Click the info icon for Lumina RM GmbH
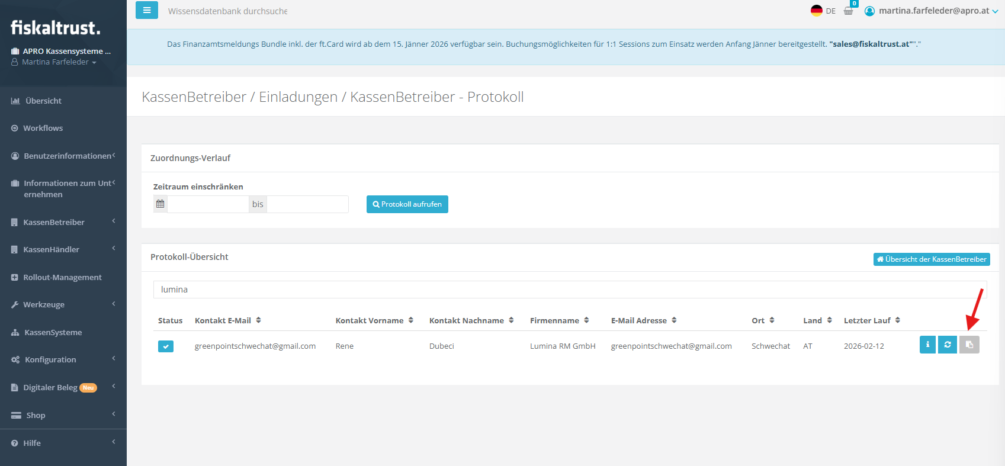The image size is (1005, 466). [927, 345]
